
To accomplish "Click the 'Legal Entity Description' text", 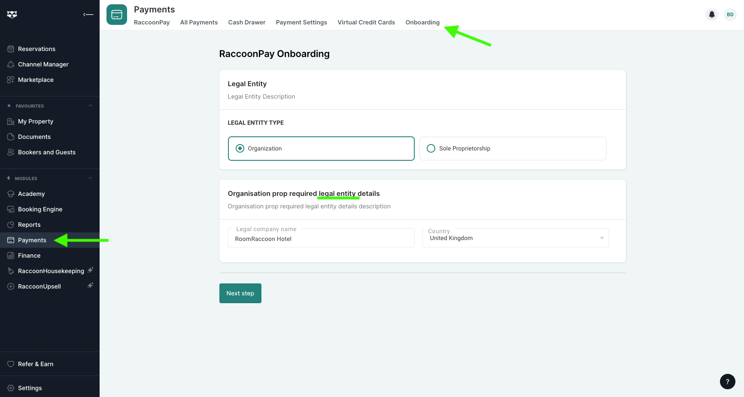I will pos(261,96).
